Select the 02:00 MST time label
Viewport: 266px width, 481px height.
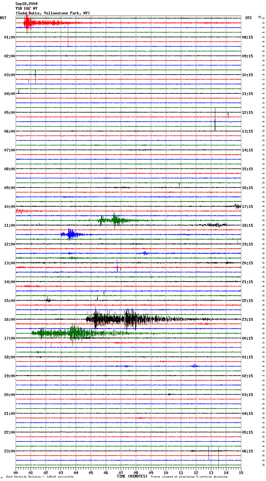10,56
